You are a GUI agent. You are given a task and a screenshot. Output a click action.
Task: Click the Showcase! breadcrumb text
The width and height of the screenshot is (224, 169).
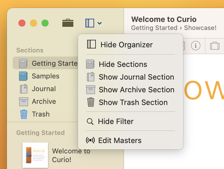[200, 28]
